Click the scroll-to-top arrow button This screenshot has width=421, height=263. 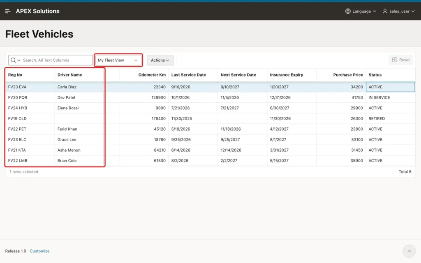(409, 251)
